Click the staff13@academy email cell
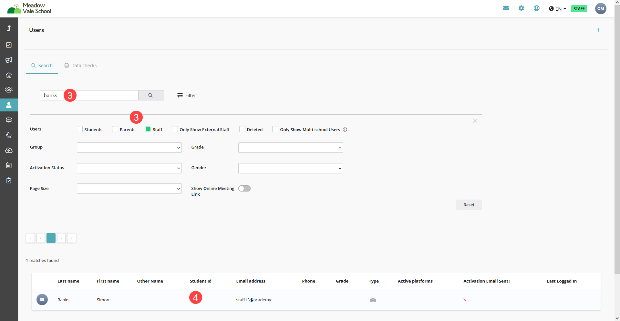 [253, 300]
